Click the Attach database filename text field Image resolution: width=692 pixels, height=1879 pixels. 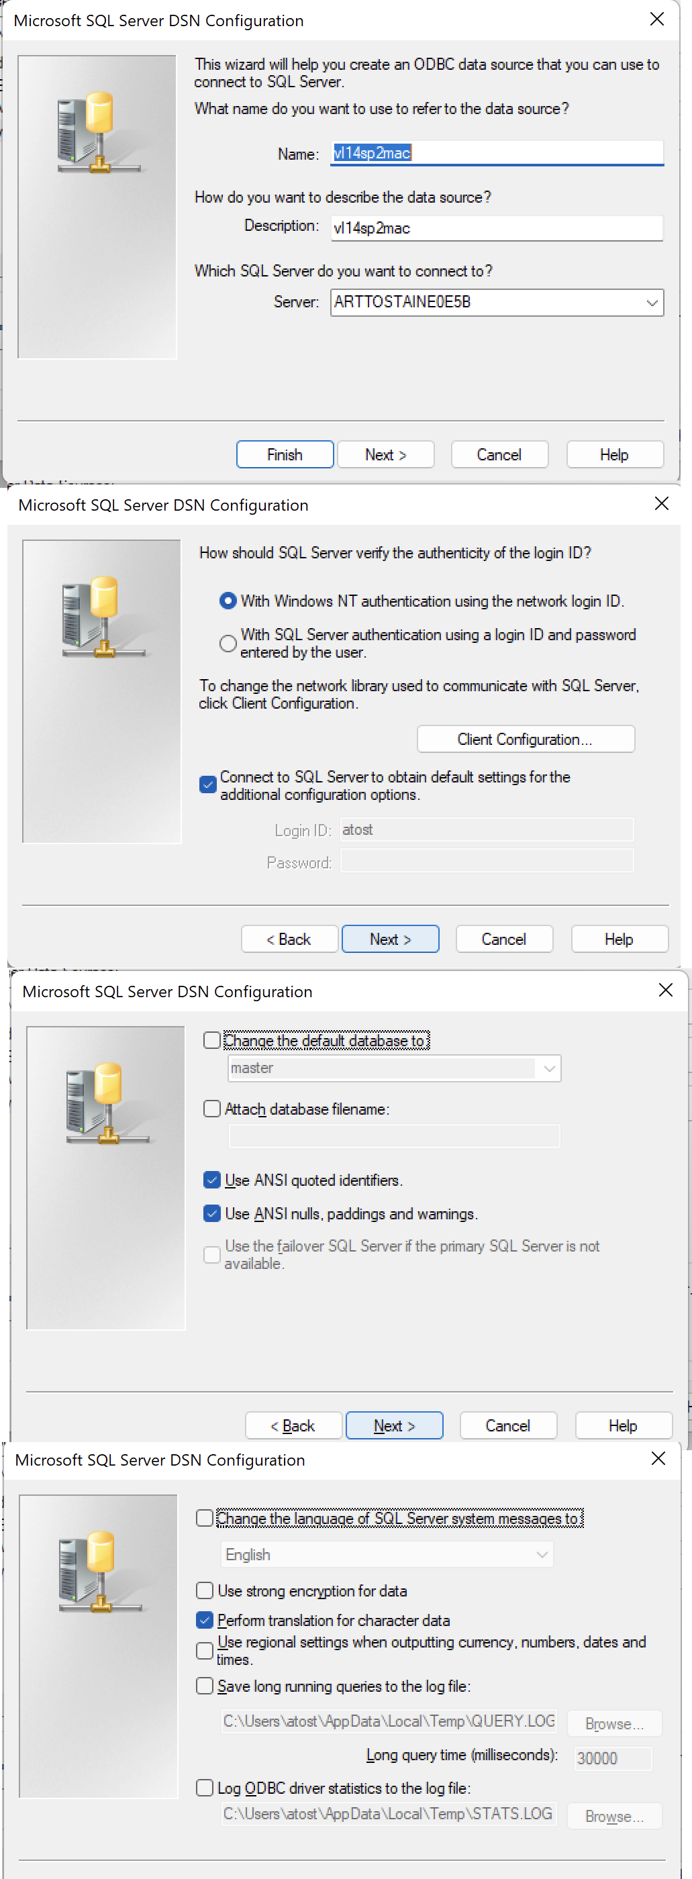pos(395,1136)
